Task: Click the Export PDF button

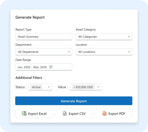Action: (114, 113)
